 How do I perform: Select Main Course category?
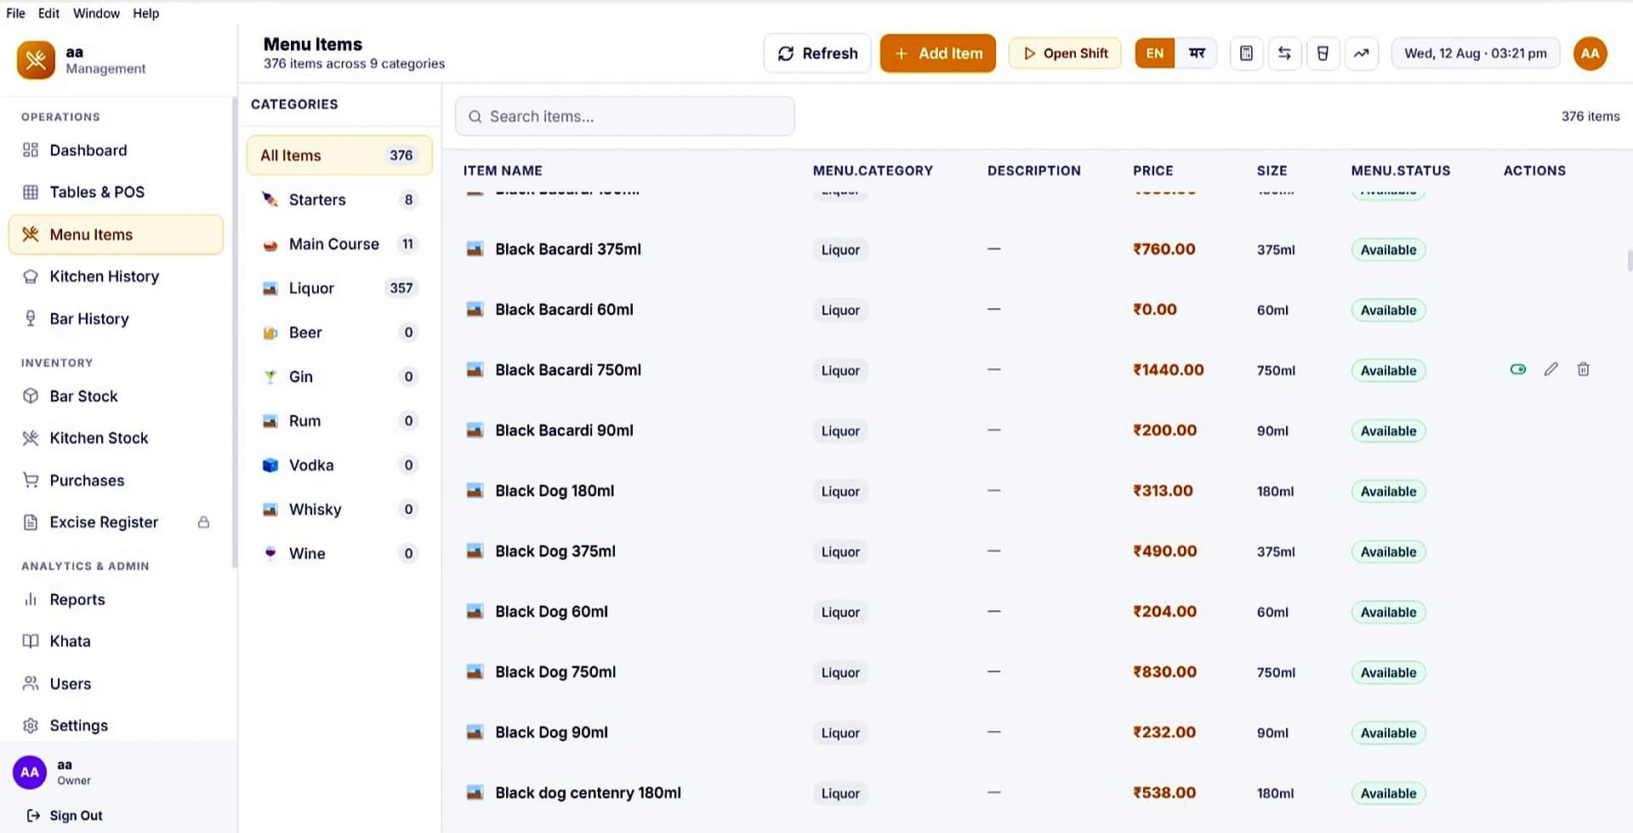coord(339,243)
